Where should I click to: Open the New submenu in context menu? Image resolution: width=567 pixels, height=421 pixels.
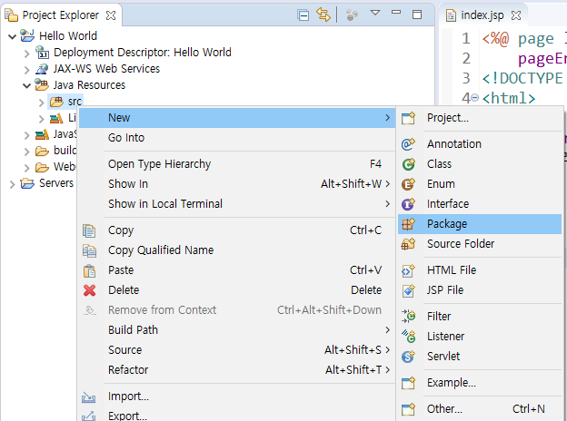coord(237,118)
